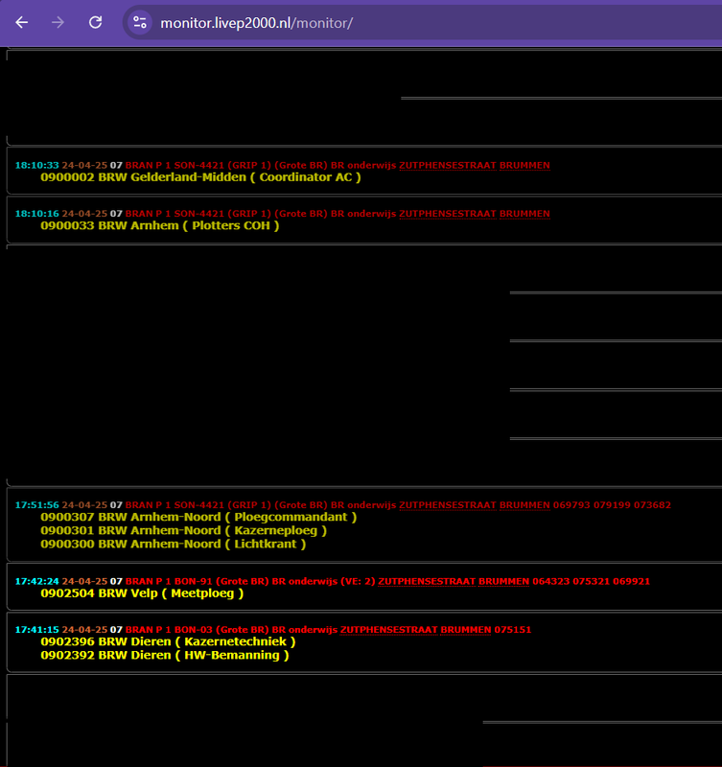Click capcode 075151 in 17:41:15 message

[513, 630]
